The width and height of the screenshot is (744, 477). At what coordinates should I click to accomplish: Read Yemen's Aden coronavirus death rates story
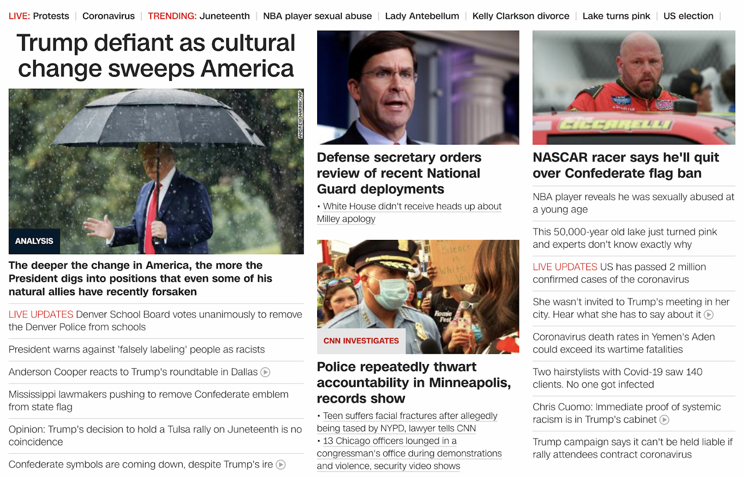tap(624, 343)
